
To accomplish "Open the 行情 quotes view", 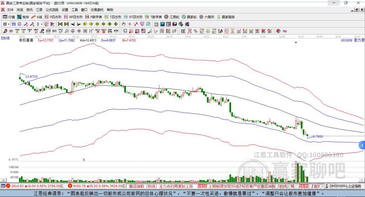I will 9,17.
